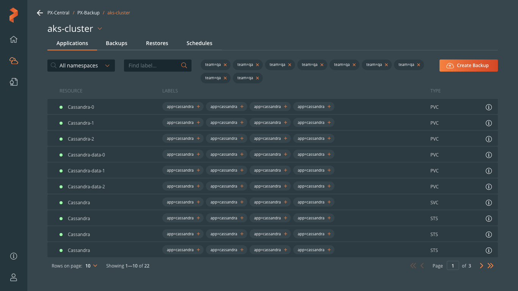Screen dimensions: 518x291
Task: Open the aks-cluster title dropdown chevron
Action: coord(100,29)
